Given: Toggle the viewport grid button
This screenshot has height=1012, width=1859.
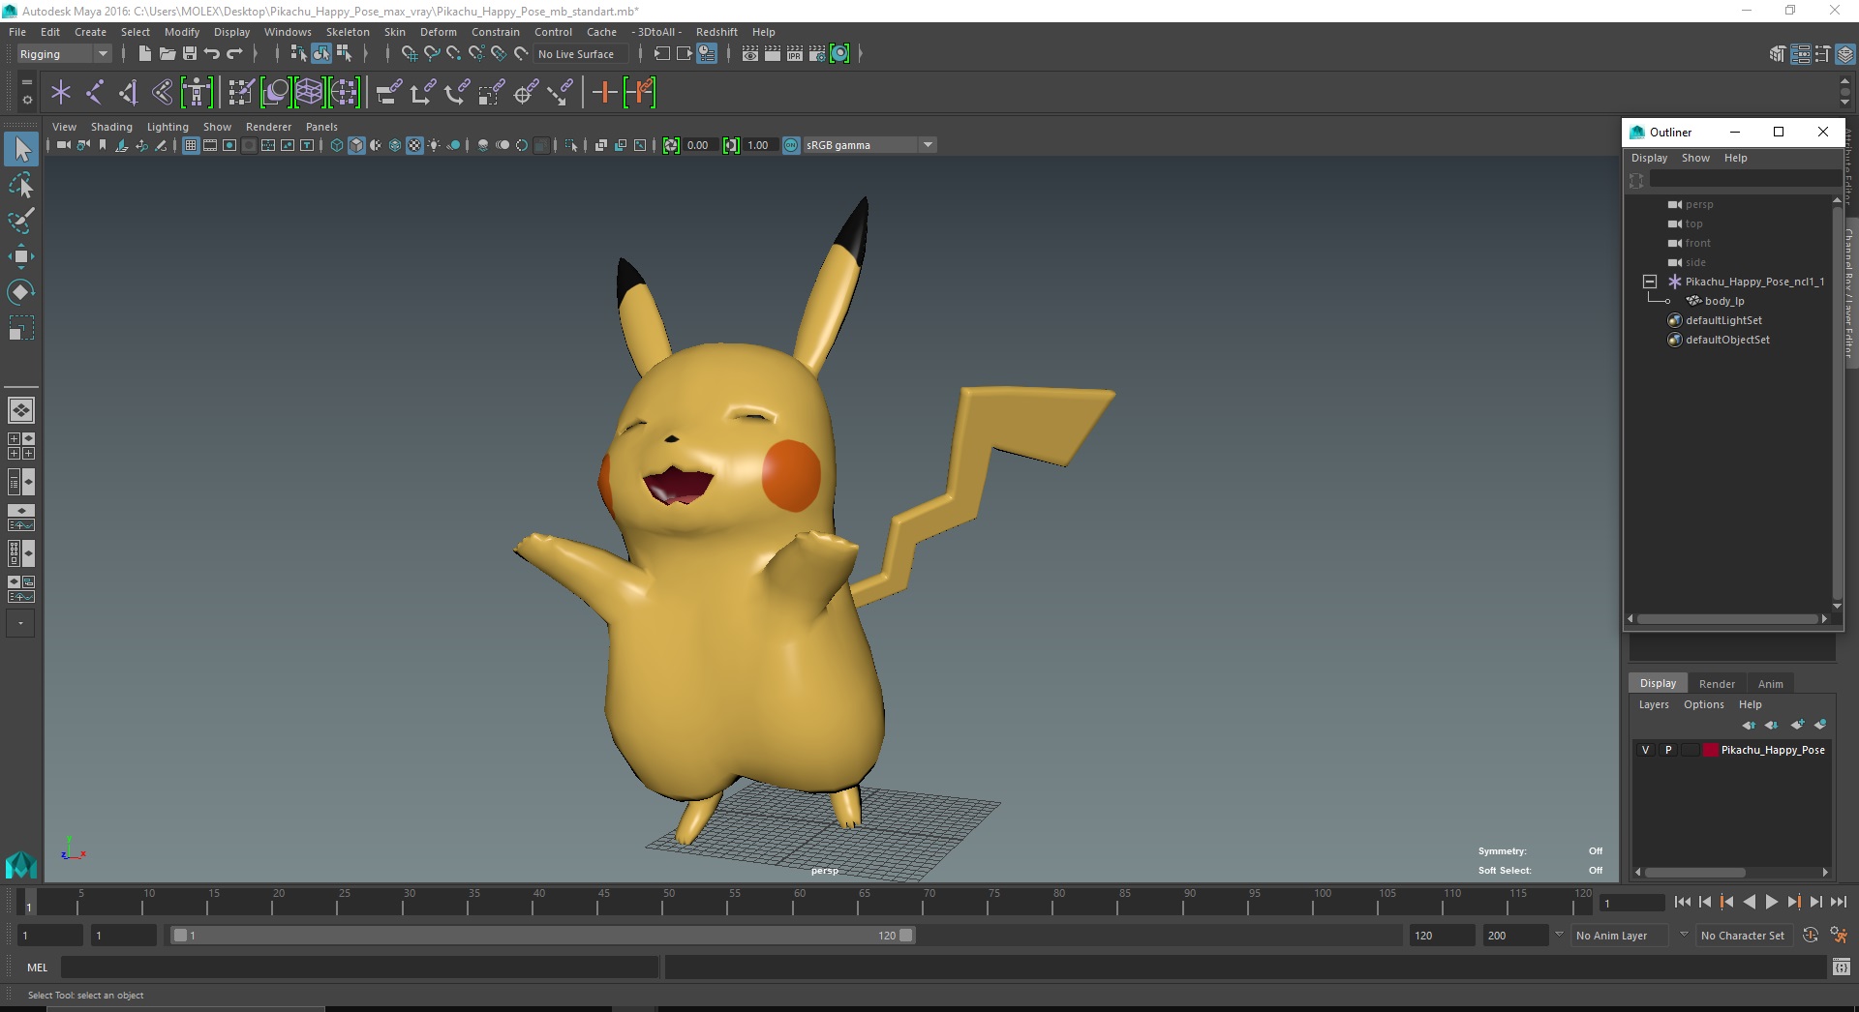Looking at the screenshot, I should 191,145.
